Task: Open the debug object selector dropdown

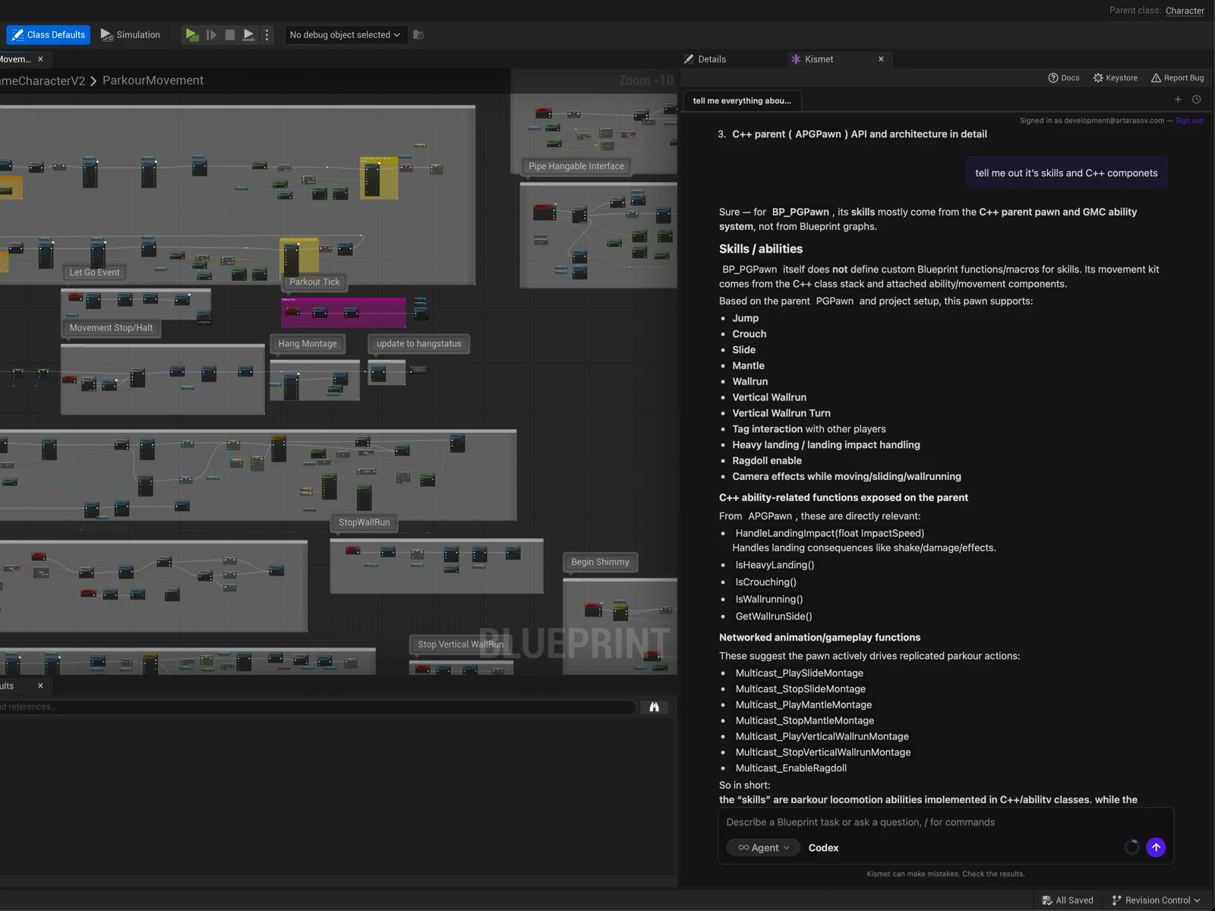Action: [345, 35]
